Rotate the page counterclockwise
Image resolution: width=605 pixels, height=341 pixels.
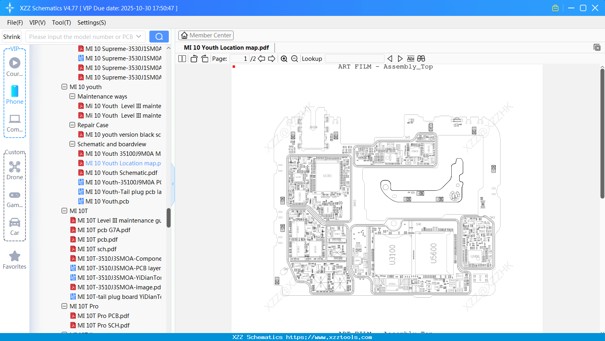click(193, 58)
